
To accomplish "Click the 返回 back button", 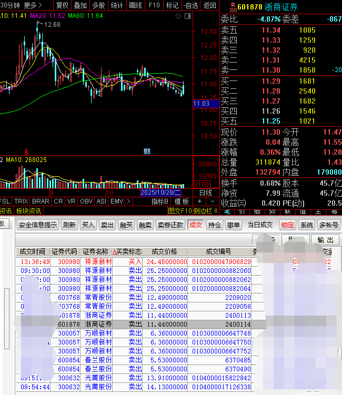I will pos(210,5).
